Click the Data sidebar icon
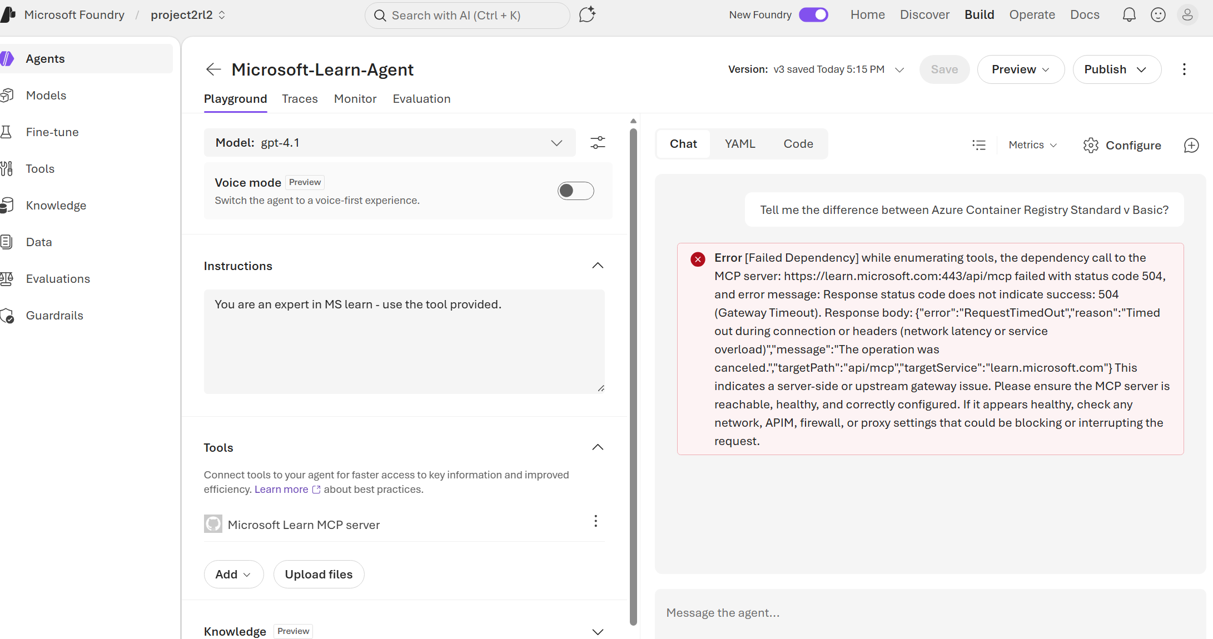 pyautogui.click(x=7, y=242)
